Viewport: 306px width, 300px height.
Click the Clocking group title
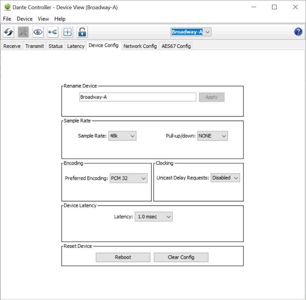click(x=165, y=163)
